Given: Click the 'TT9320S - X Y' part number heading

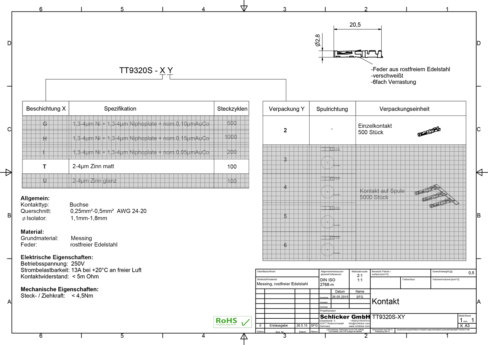Looking at the screenshot, I should (146, 71).
